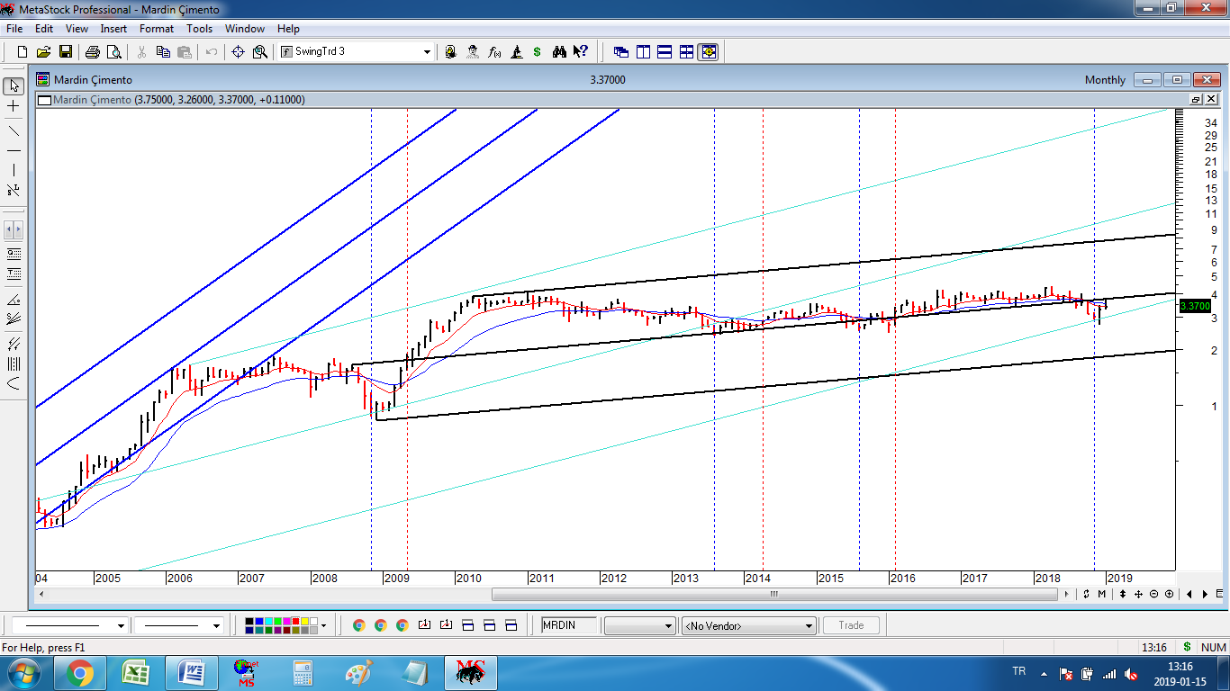
Task: Open the Window menu
Action: coord(245,29)
